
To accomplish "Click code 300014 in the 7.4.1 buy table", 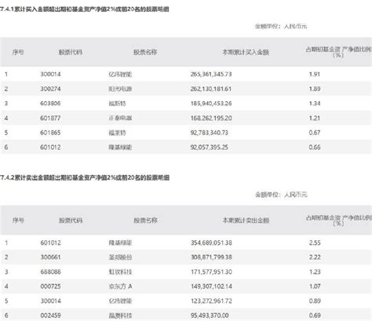I will (50, 74).
